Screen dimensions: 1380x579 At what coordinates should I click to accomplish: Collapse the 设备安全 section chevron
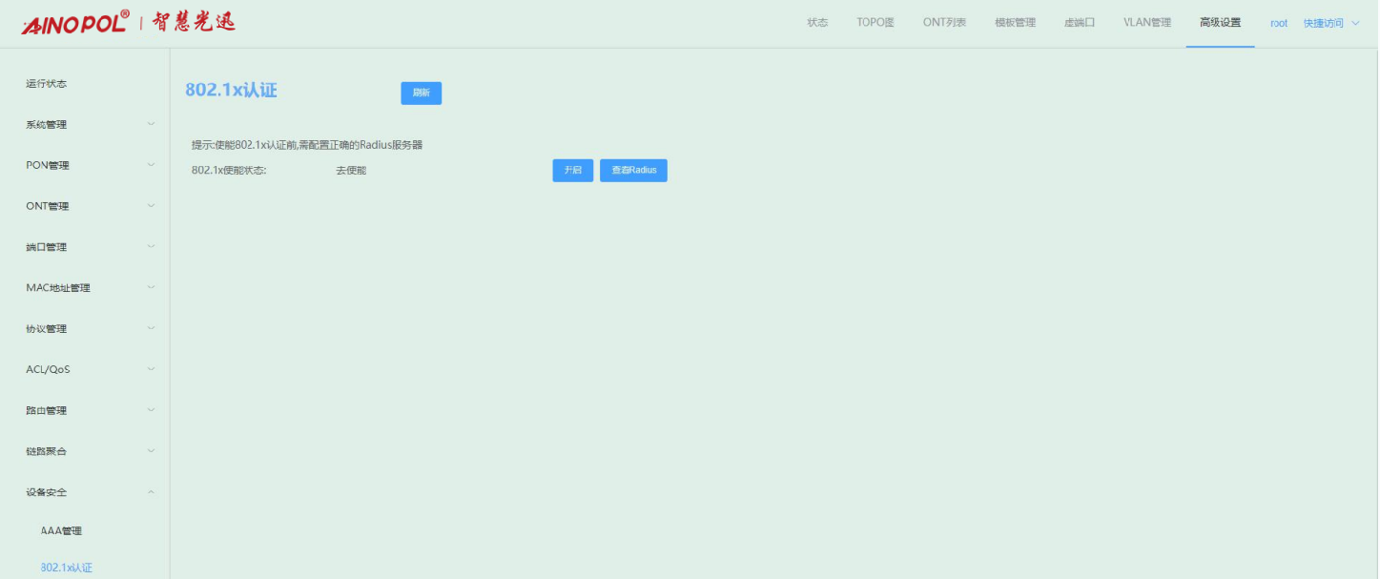[x=151, y=492]
